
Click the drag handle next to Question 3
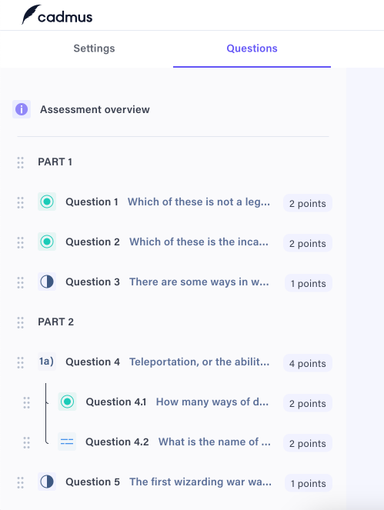20,282
